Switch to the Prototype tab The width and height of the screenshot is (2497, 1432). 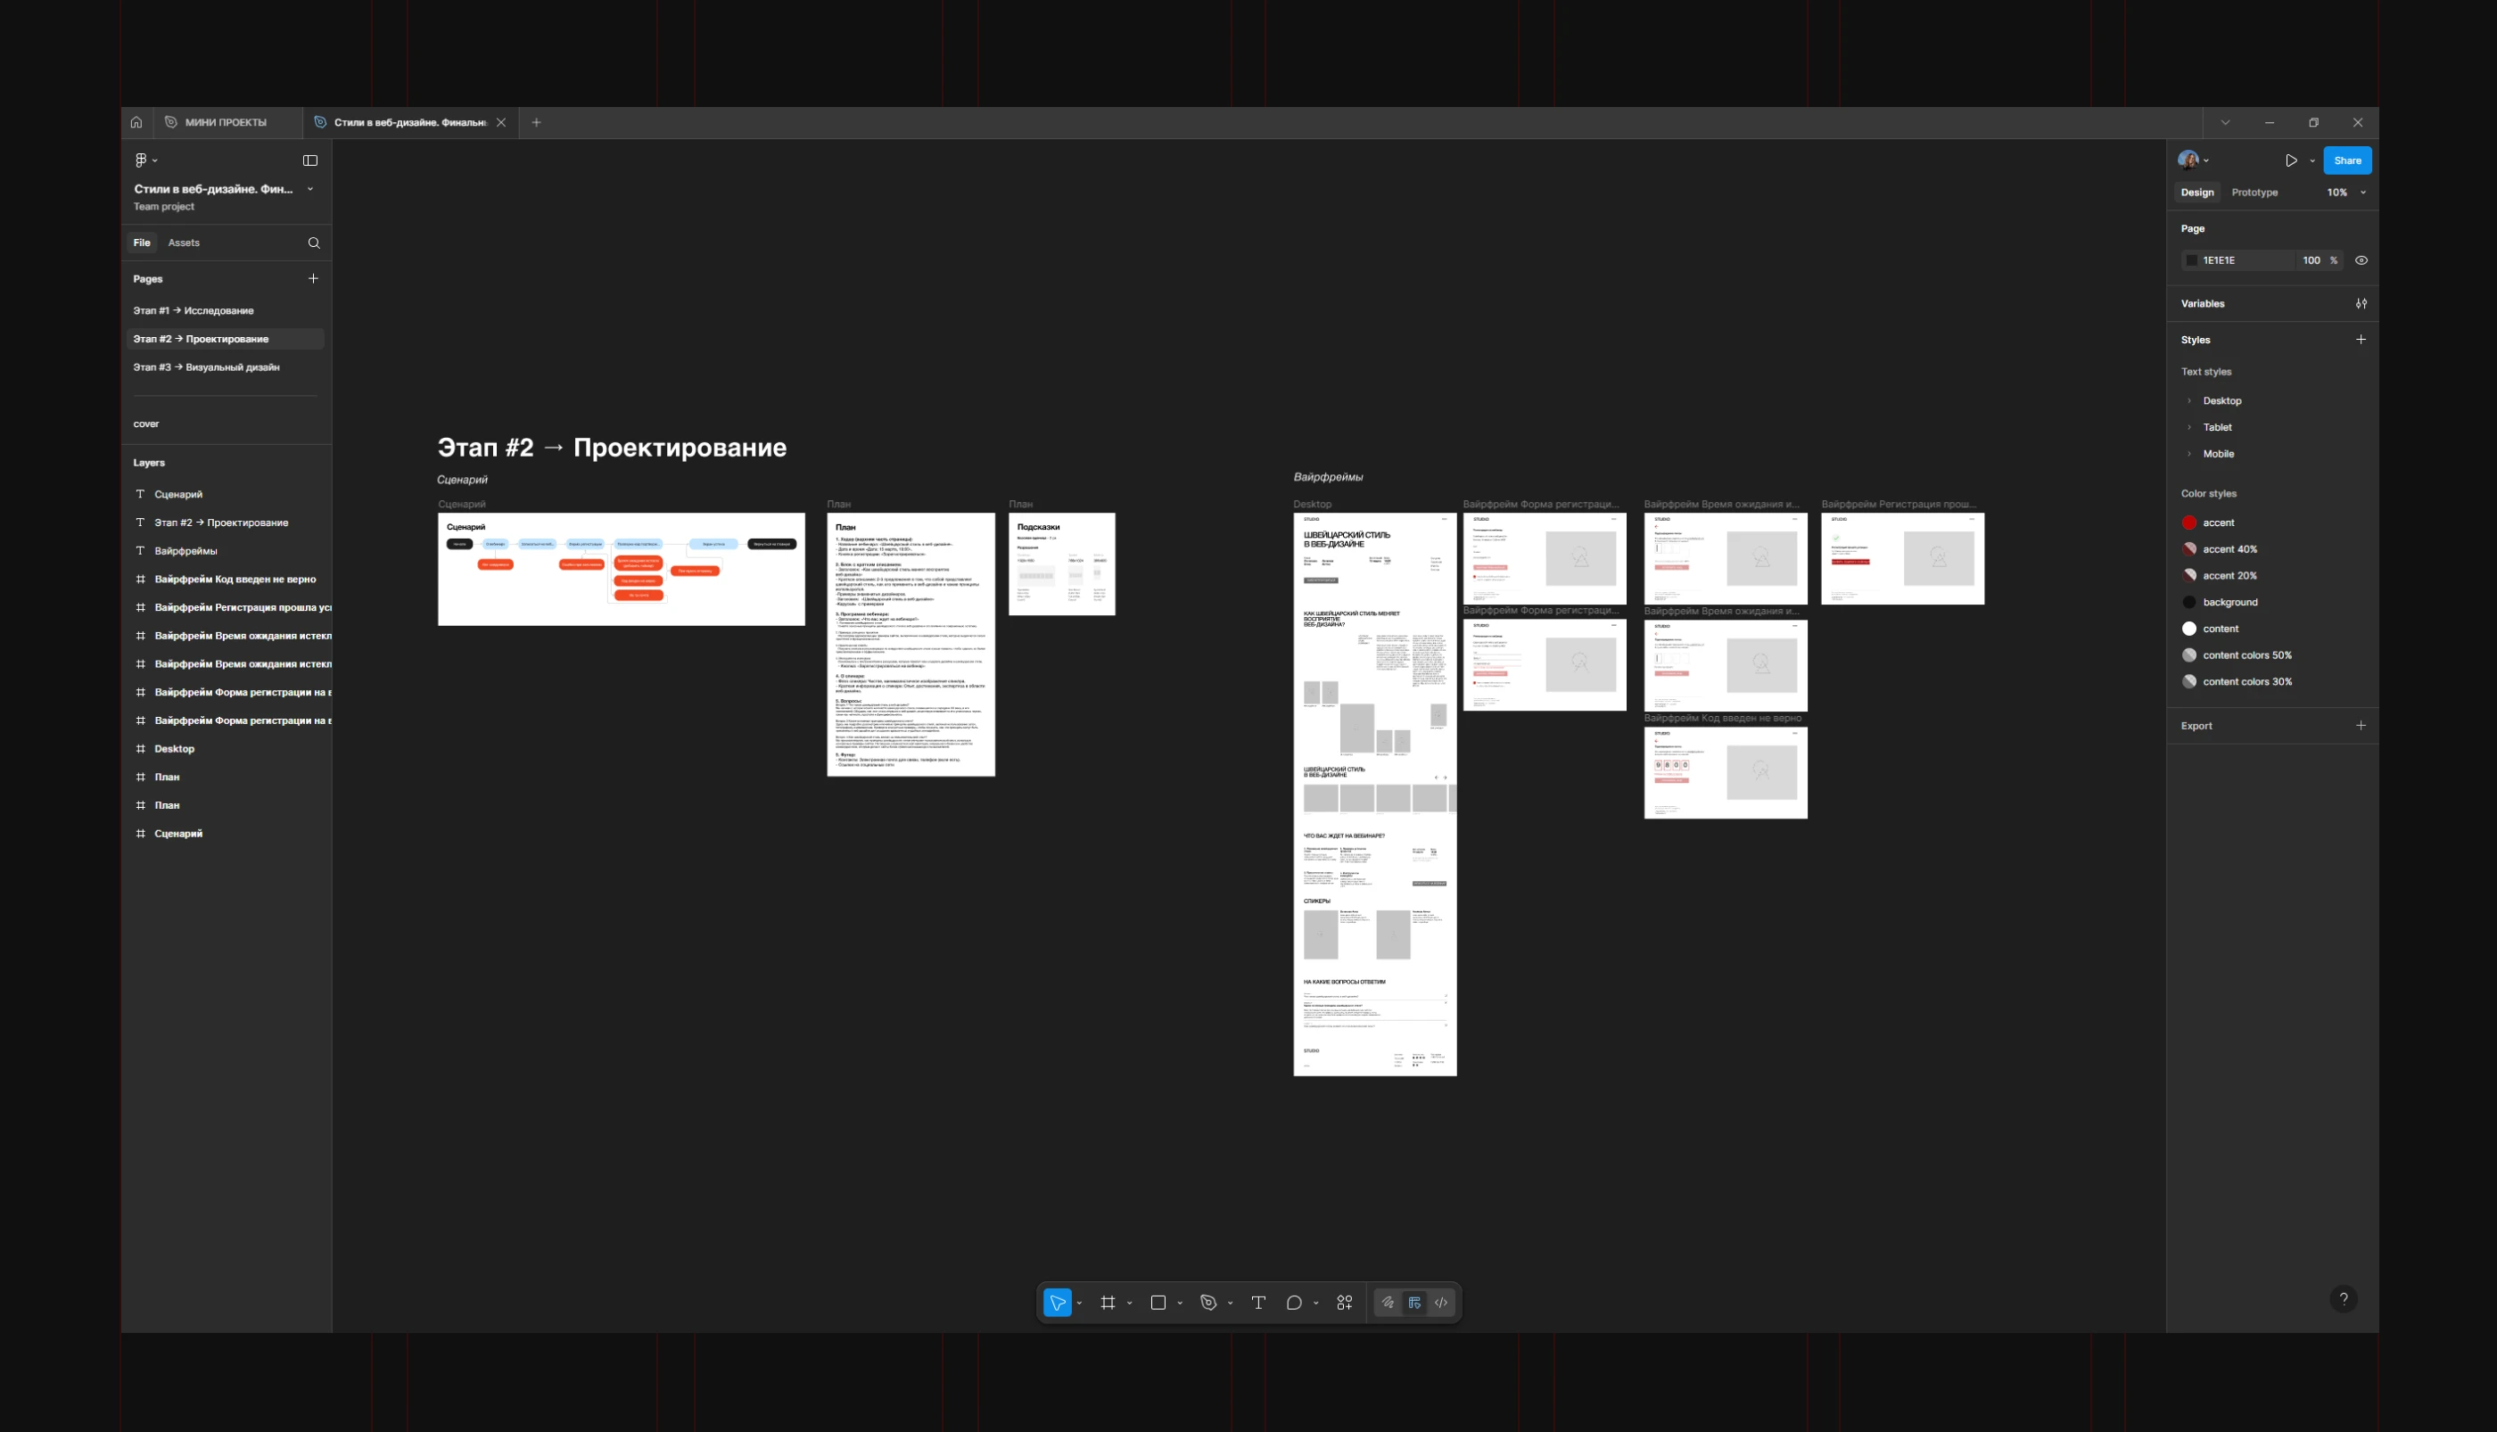tap(2254, 193)
